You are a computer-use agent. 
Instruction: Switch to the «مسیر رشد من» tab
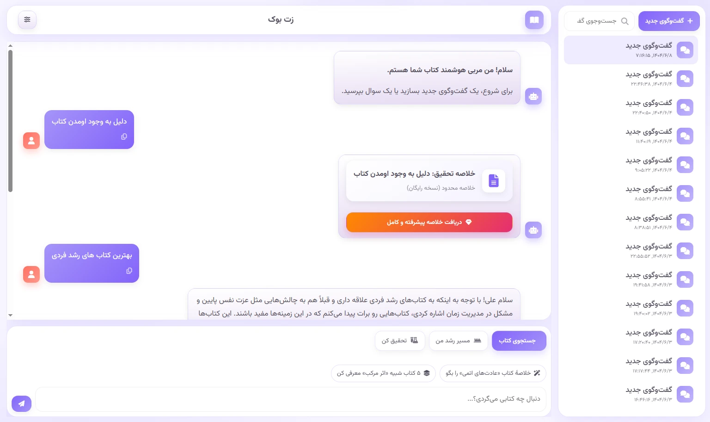[458, 341]
